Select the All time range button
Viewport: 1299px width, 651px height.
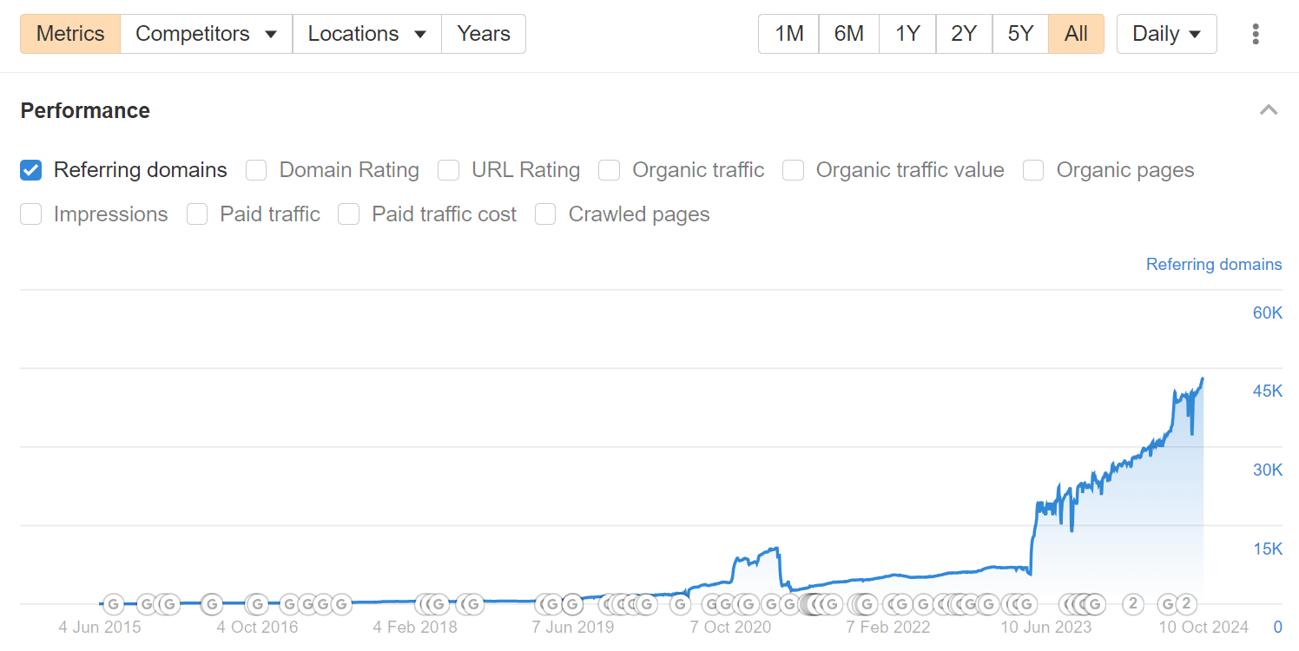1076,34
